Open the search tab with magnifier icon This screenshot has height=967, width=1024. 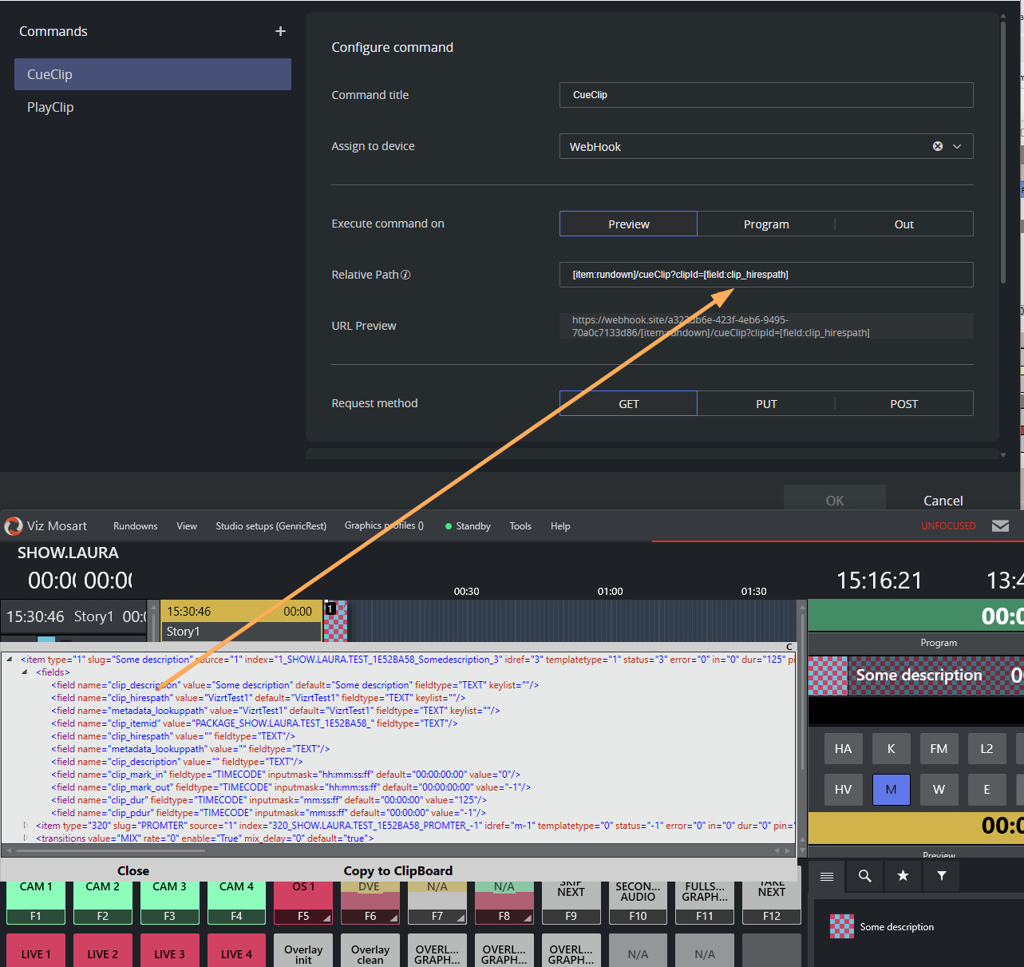pyautogui.click(x=864, y=876)
